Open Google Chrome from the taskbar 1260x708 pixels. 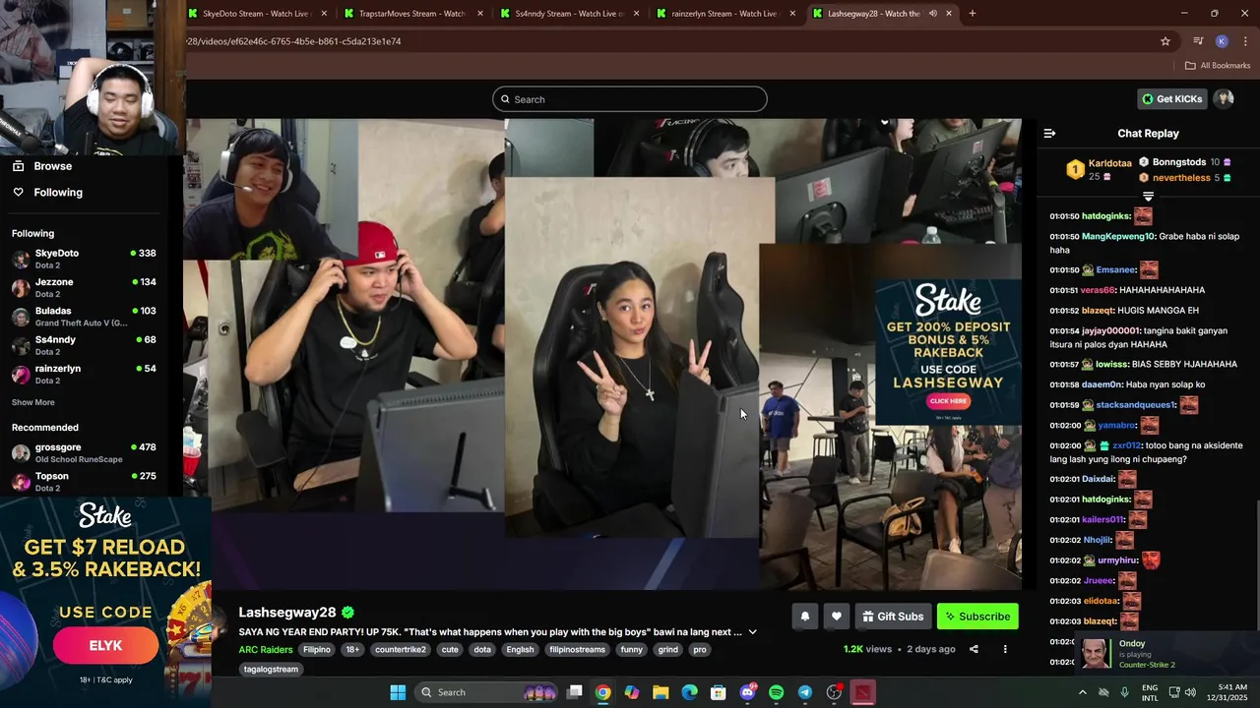tap(602, 692)
